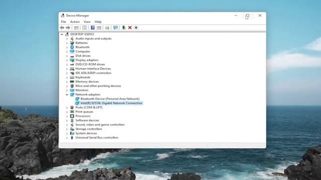Click the Print queues printer icon
This screenshot has width=321, height=180.
coord(72,111)
